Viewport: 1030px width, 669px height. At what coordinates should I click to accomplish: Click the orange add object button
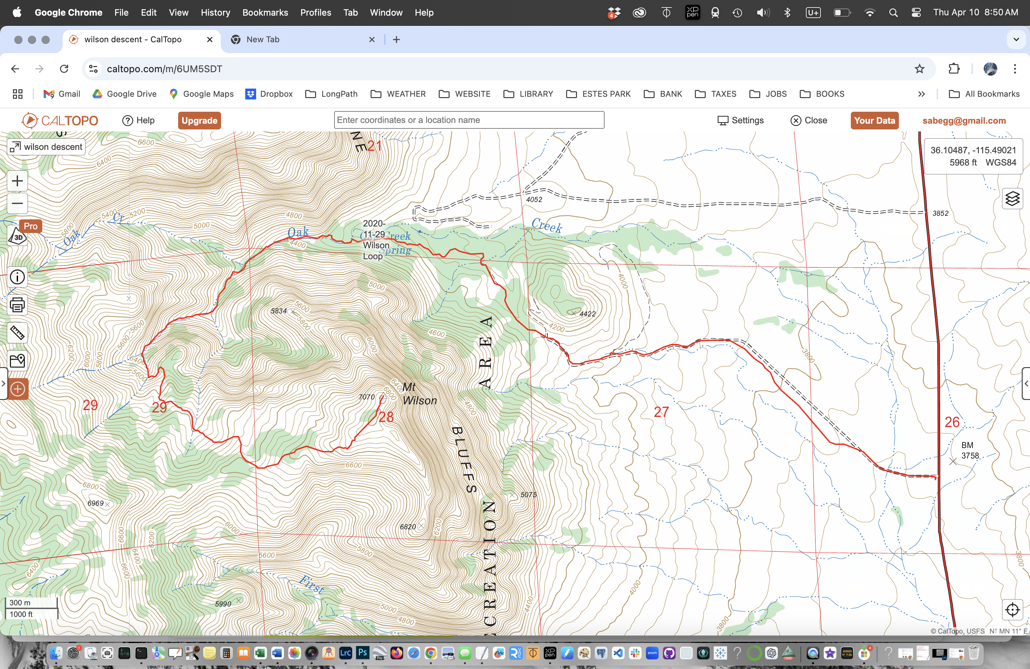pyautogui.click(x=17, y=389)
